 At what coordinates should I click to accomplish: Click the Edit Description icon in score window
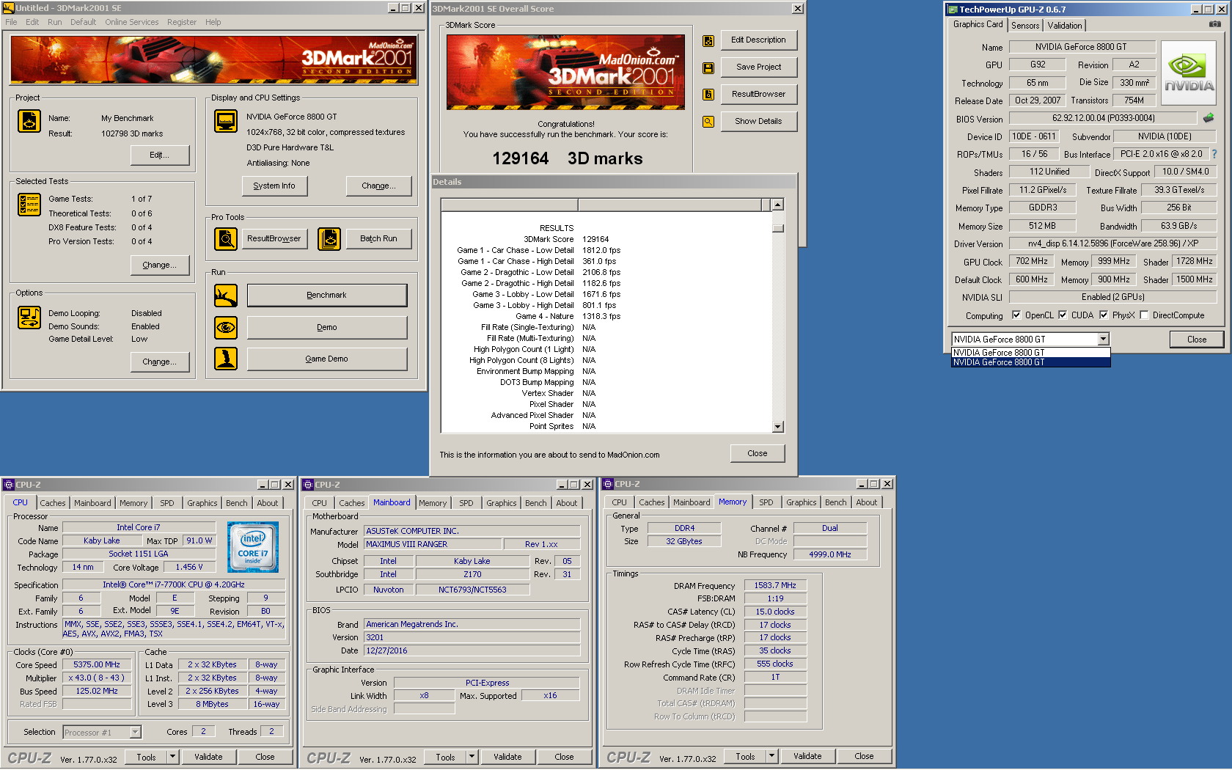tap(708, 41)
